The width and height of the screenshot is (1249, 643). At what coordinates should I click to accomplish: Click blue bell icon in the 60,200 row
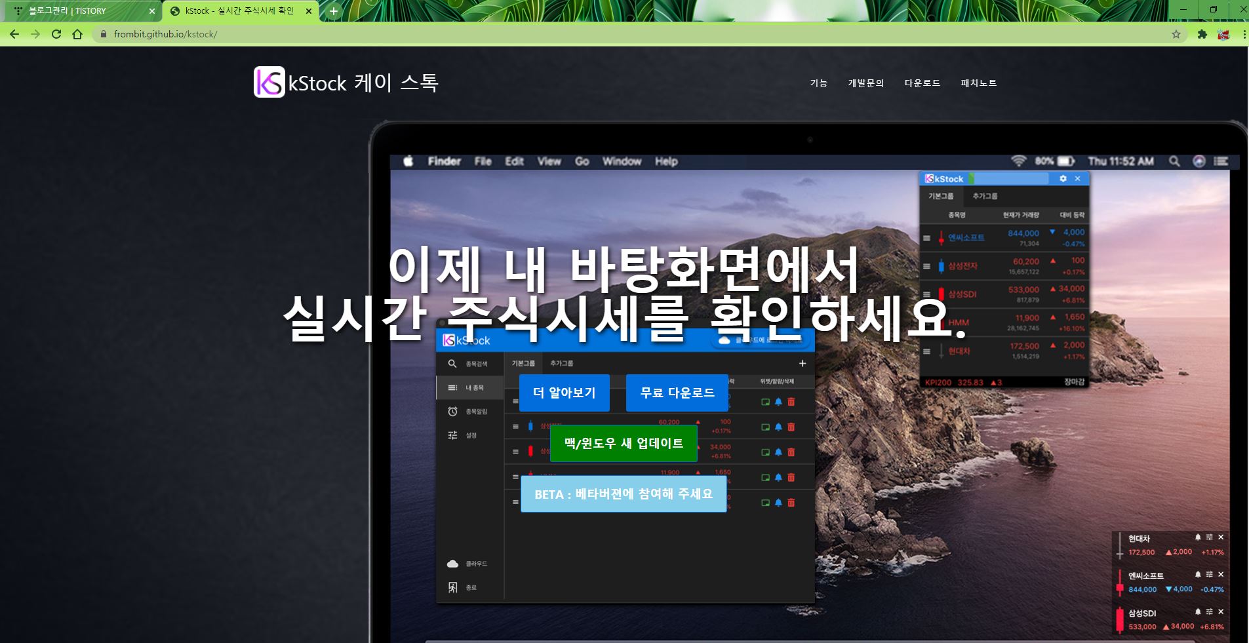click(x=778, y=427)
